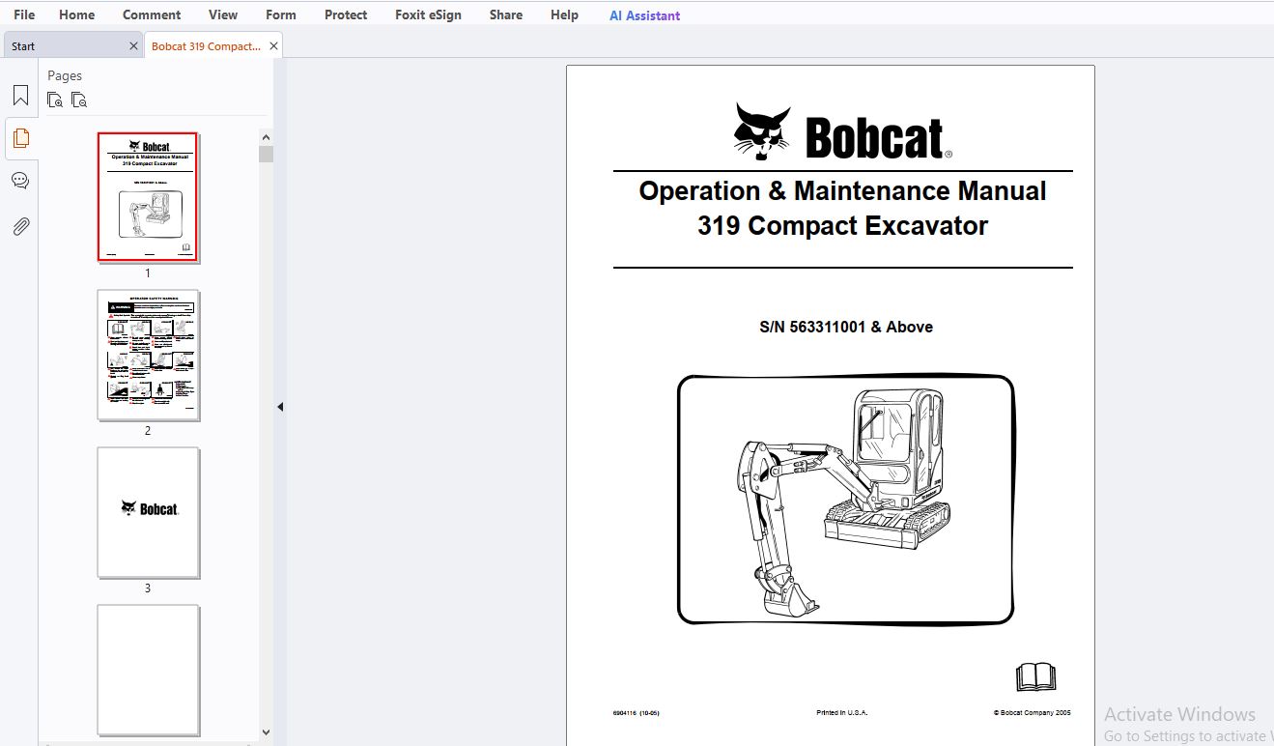Open the Comment ribbon tab
1274x746 pixels.
coord(152,14)
